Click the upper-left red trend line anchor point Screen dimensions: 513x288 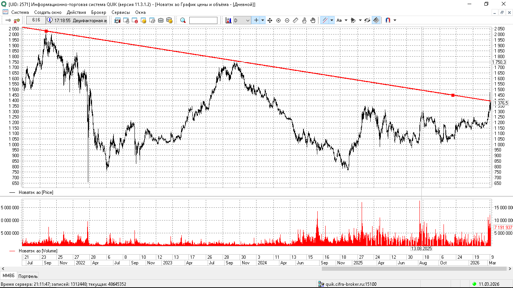(x=46, y=31)
